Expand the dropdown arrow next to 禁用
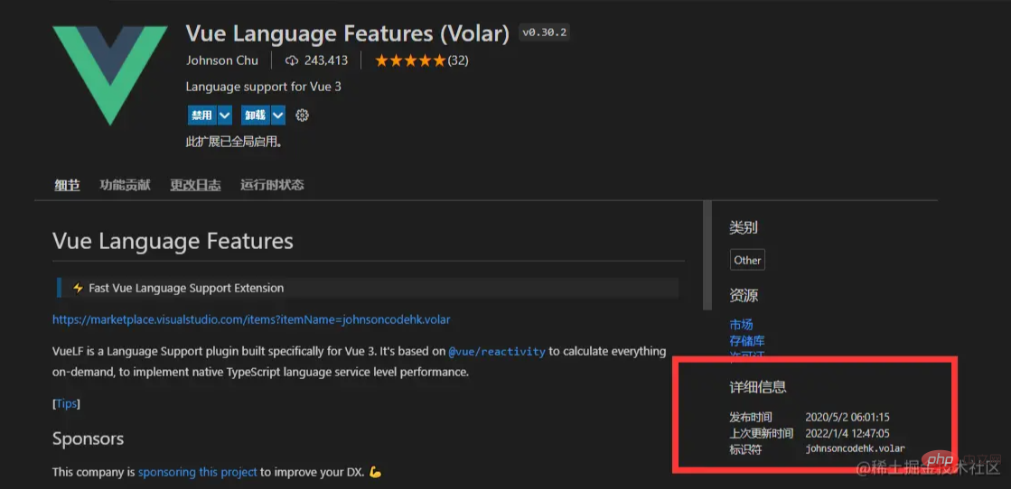The height and width of the screenshot is (489, 1011). point(225,115)
